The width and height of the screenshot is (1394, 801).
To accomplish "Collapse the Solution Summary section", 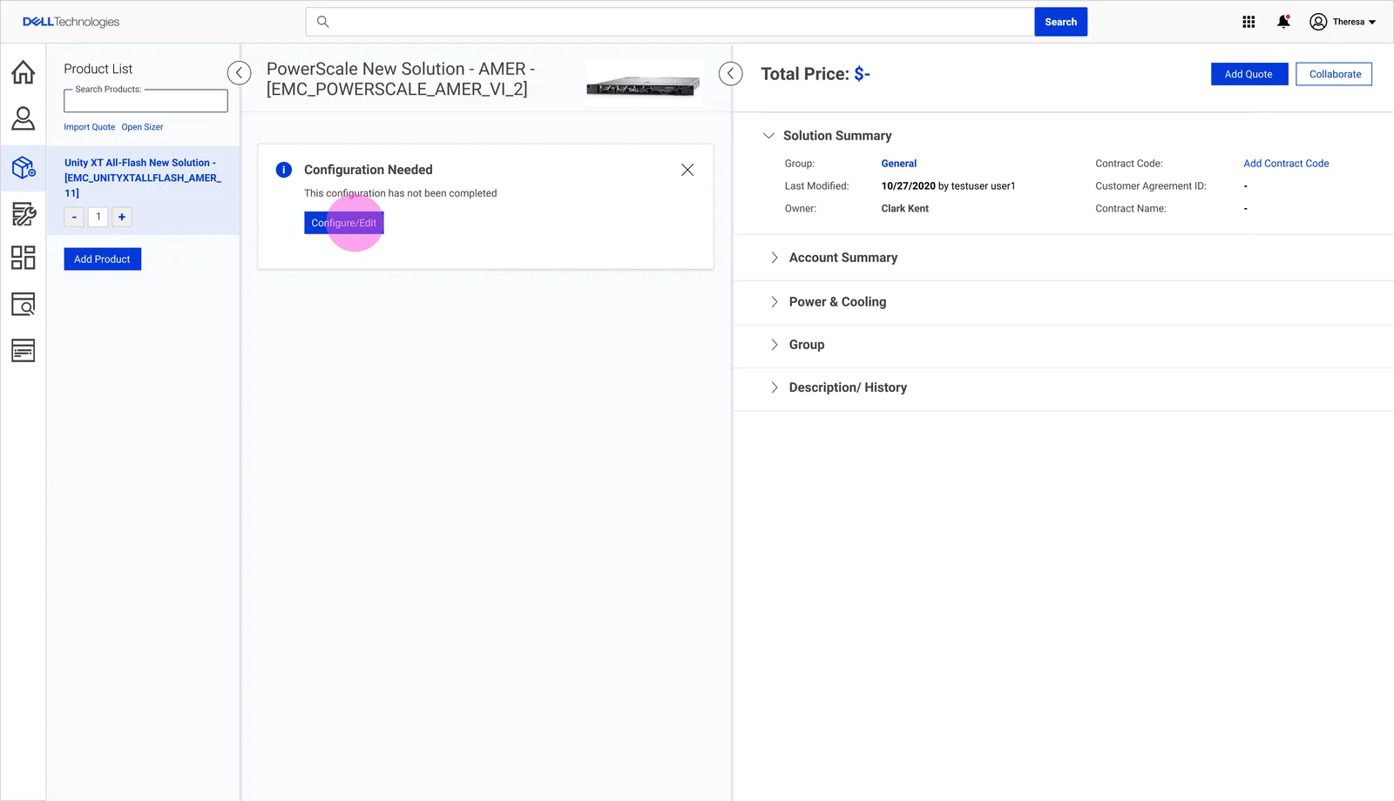I will [768, 136].
